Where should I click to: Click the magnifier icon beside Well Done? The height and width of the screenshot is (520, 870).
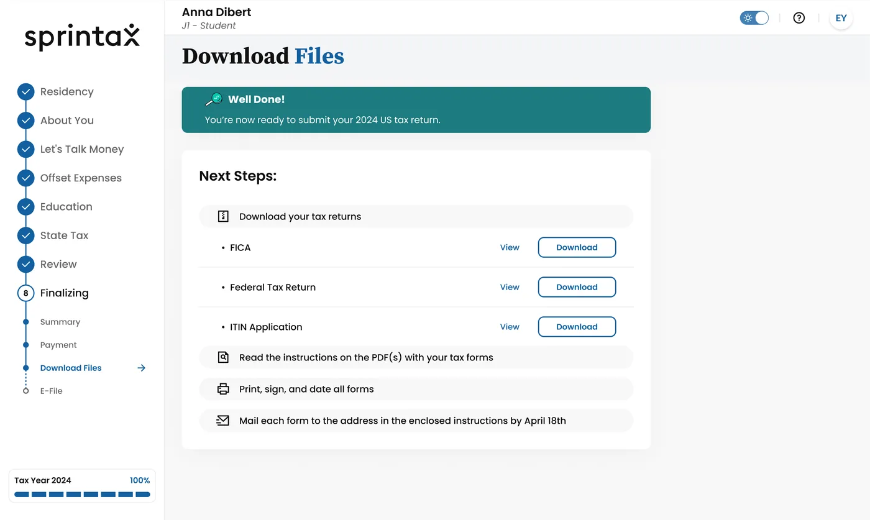[214, 99]
